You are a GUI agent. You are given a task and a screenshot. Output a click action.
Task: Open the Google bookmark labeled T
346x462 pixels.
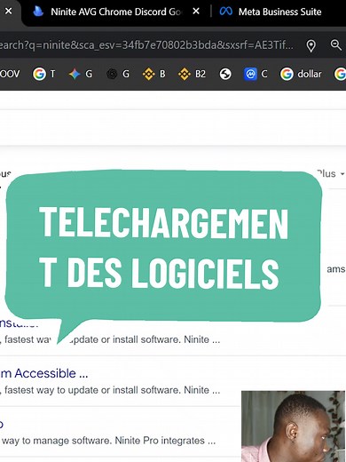coord(43,74)
